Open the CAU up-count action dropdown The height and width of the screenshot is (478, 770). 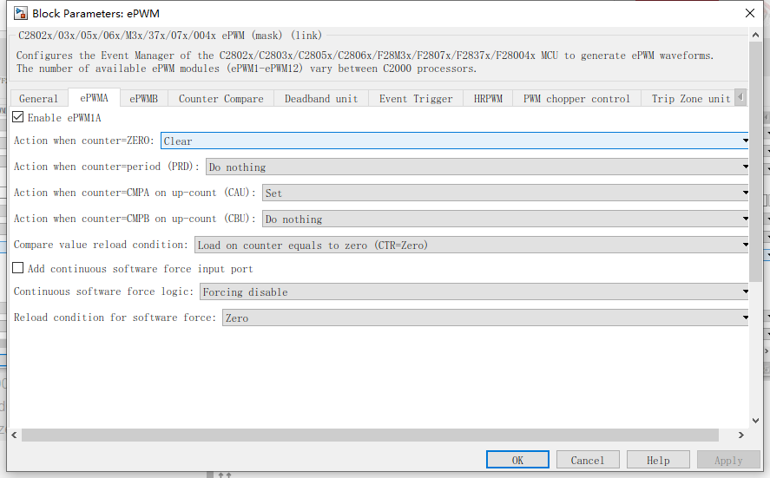click(x=506, y=193)
